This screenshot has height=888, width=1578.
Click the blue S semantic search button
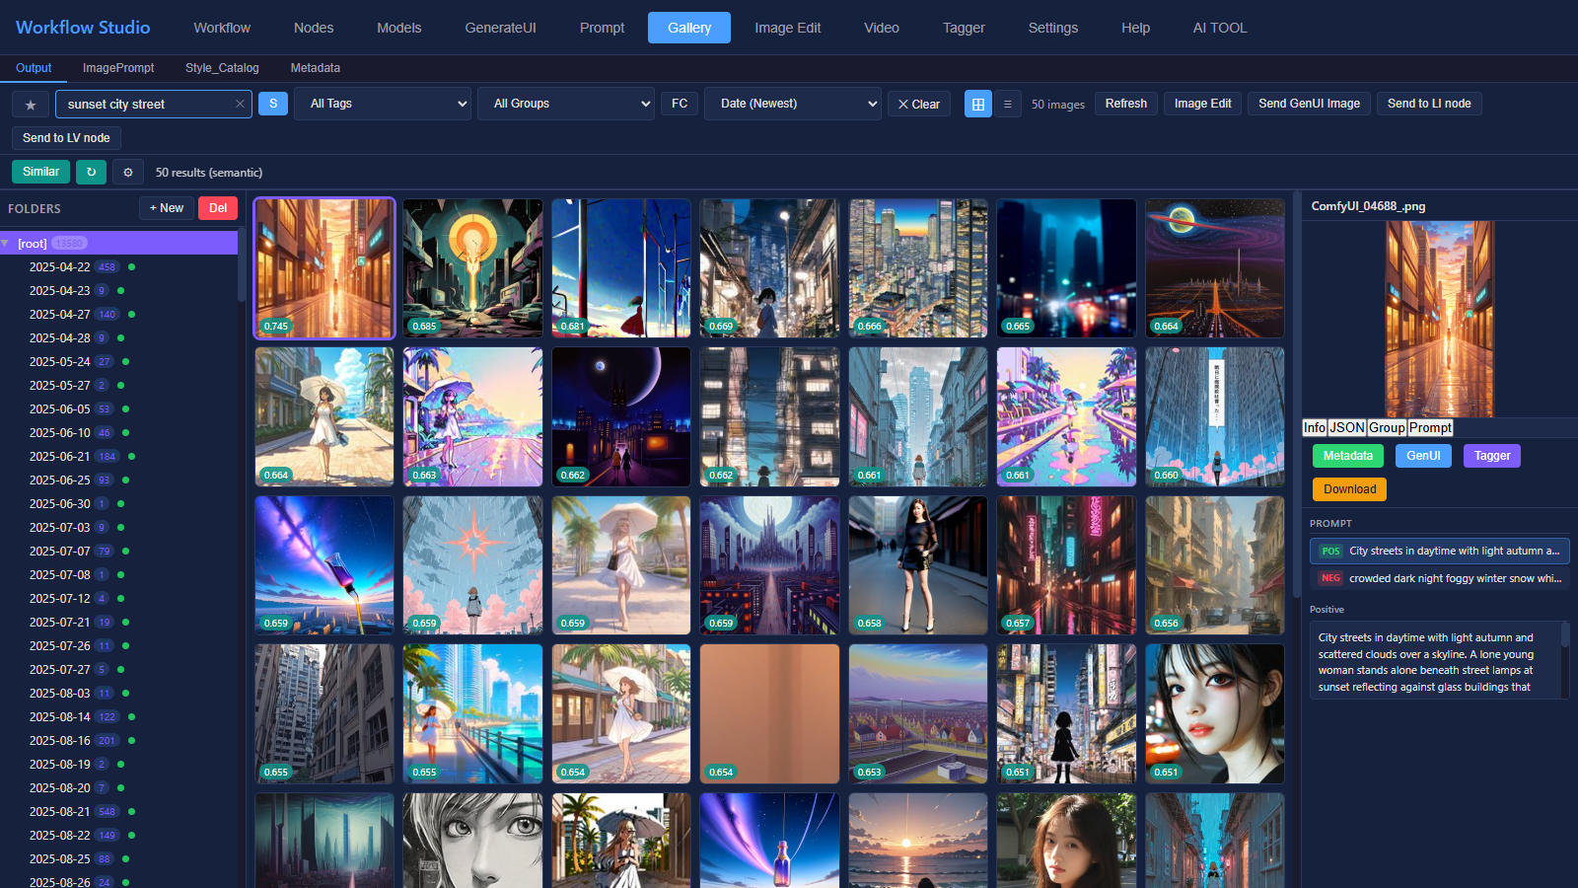tap(273, 104)
